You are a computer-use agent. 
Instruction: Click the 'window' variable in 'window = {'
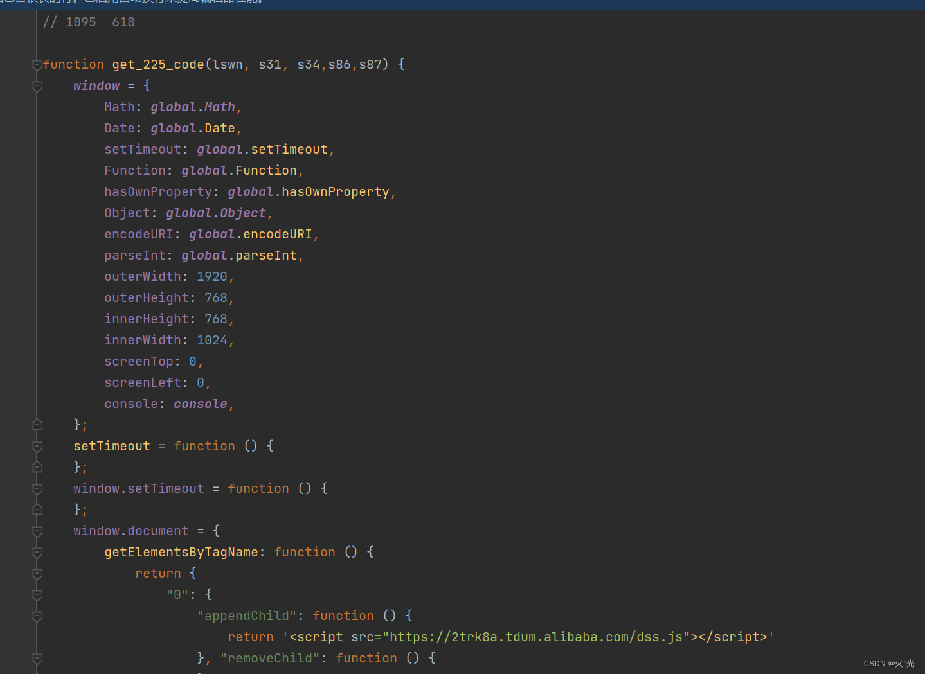[x=96, y=85]
